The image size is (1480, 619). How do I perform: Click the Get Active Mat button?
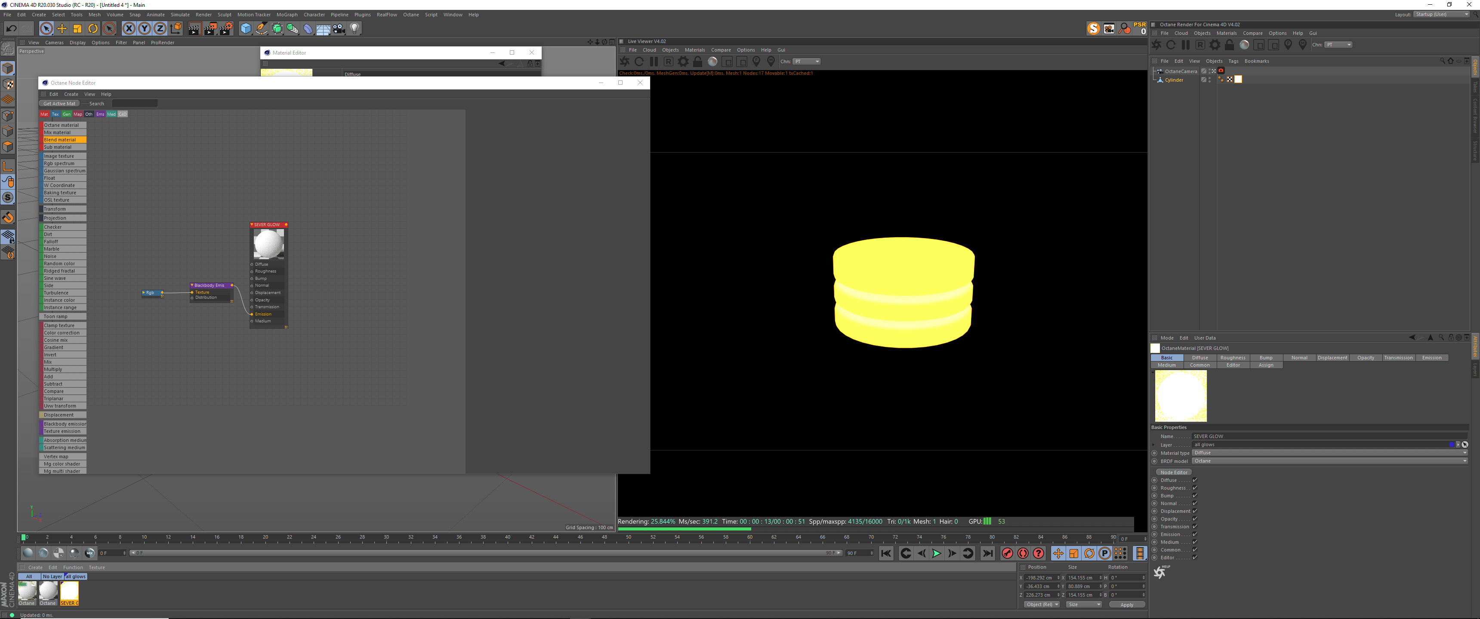(x=59, y=103)
